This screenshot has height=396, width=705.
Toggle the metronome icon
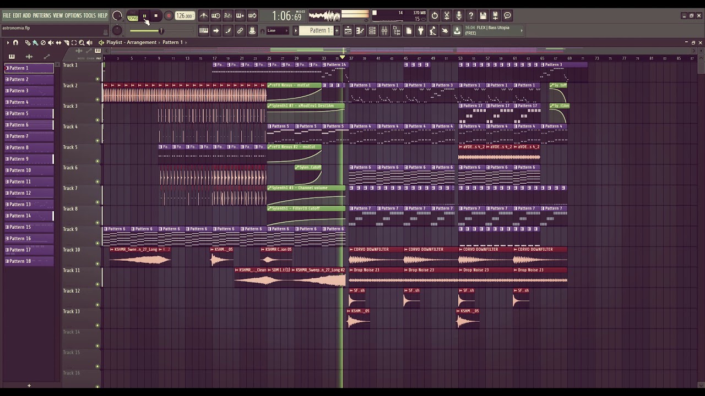(204, 15)
